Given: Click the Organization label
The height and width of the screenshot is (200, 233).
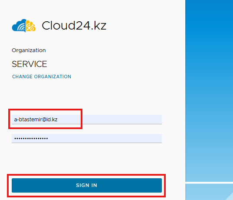Looking at the screenshot, I should (x=29, y=50).
